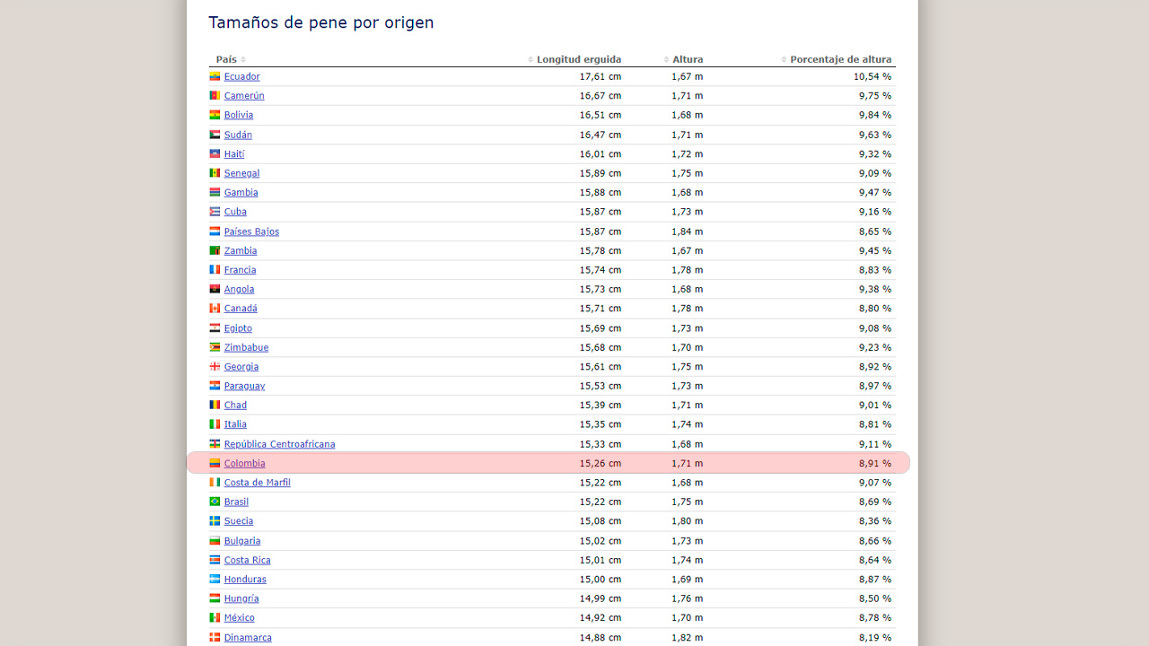Select Suecia length 15,08 cm
Viewport: 1149px width, 646px height.
pos(601,521)
